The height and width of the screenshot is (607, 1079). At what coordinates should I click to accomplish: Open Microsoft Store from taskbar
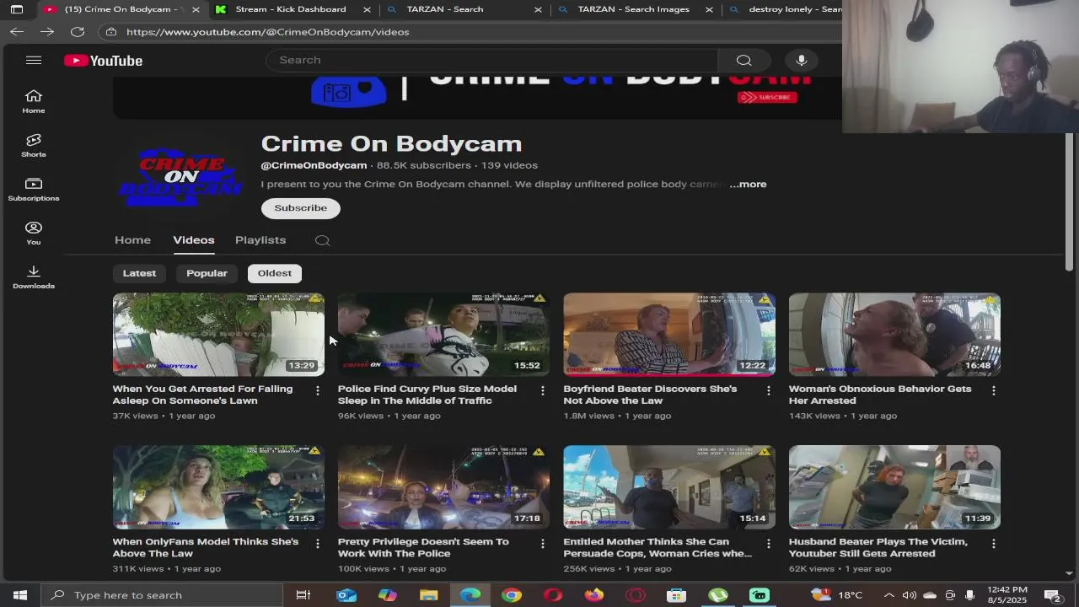point(676,595)
